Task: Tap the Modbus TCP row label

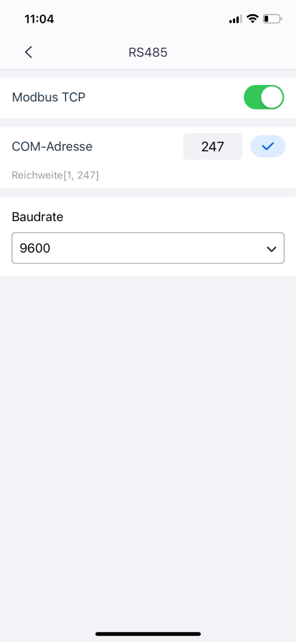Action: tap(49, 97)
